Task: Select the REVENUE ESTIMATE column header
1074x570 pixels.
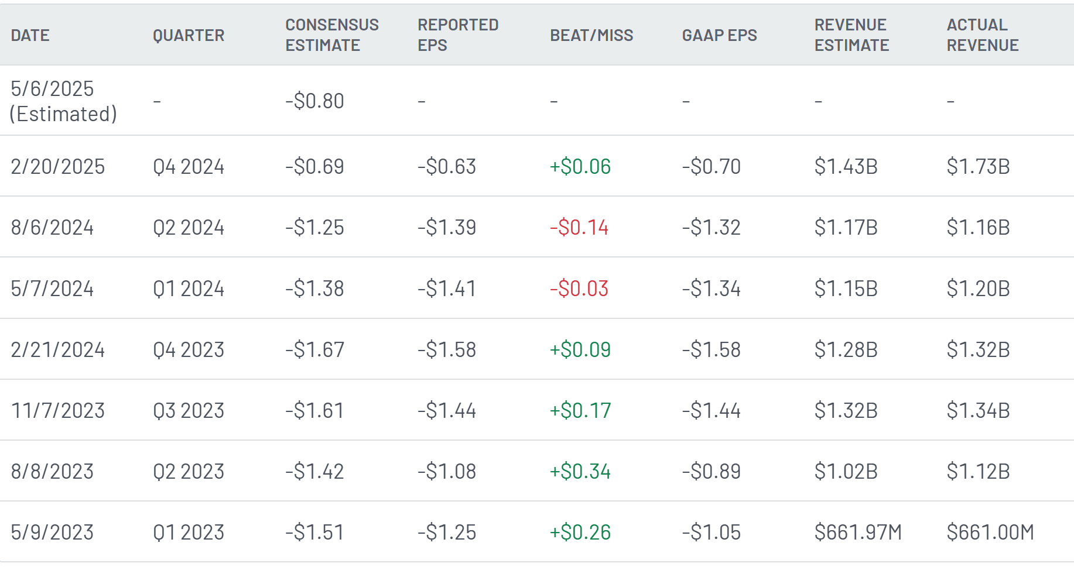Action: [x=851, y=35]
